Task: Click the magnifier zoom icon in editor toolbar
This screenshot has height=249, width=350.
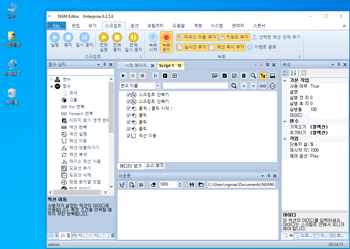Action: tap(253, 76)
